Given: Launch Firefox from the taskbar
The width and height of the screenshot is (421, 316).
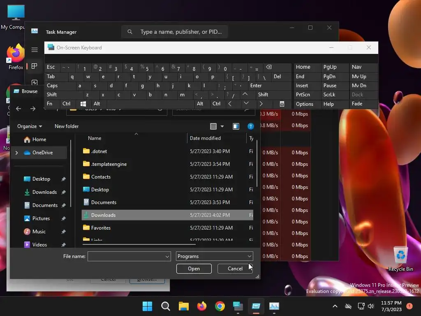Looking at the screenshot, I should coord(201,306).
